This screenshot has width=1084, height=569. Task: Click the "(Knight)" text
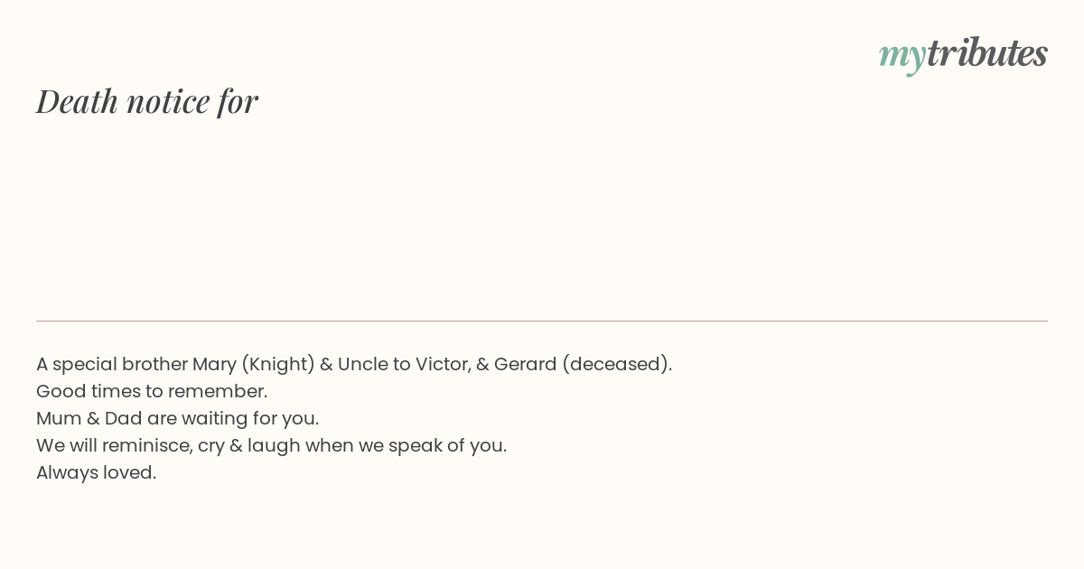(278, 364)
